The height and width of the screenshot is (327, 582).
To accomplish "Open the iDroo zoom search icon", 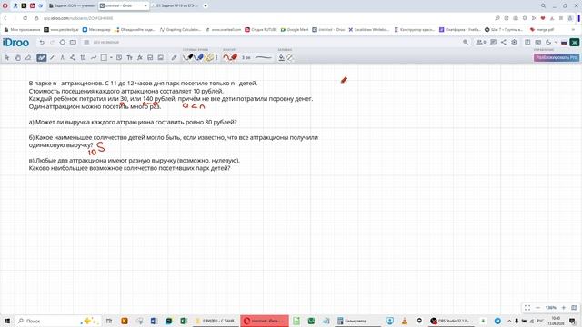I will (466, 43).
